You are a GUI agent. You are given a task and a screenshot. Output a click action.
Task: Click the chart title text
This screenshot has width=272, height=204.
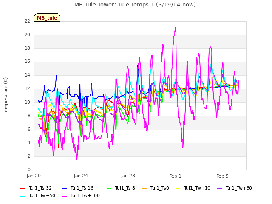point(135,5)
